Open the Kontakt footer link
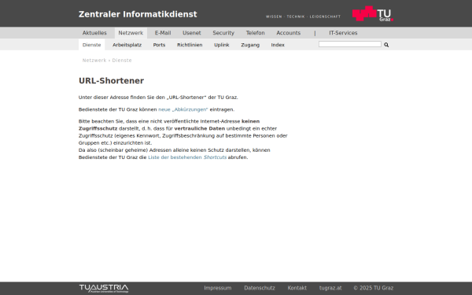472x295 pixels. pyautogui.click(x=297, y=288)
